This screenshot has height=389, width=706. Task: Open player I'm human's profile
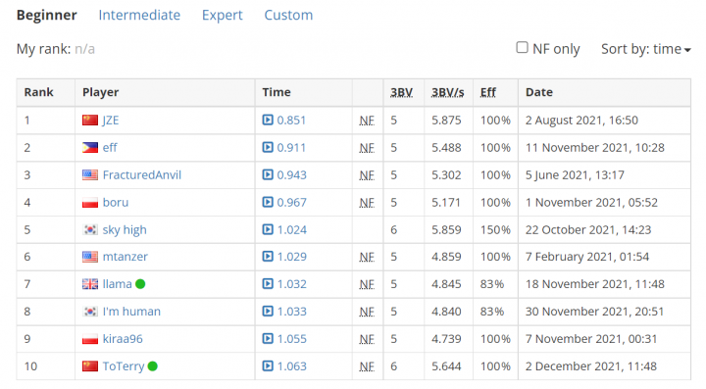[x=131, y=312]
